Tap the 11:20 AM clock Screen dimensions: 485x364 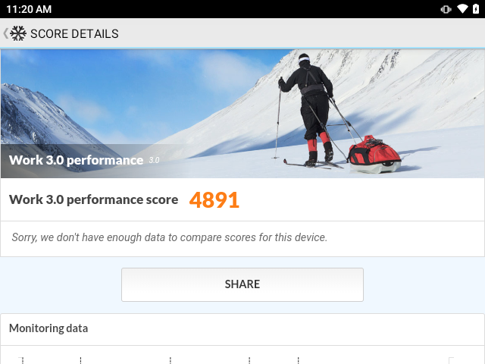click(29, 9)
